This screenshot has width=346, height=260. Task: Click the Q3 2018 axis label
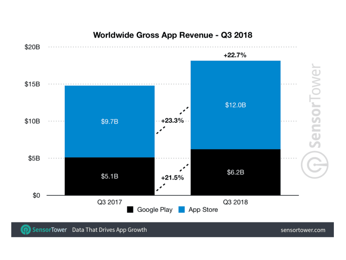[236, 202]
